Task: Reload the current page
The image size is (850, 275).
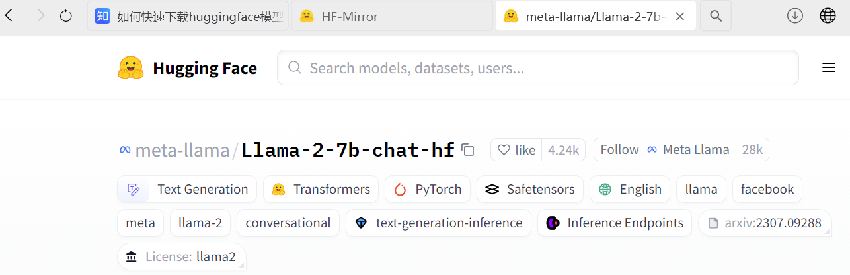Action: [65, 16]
